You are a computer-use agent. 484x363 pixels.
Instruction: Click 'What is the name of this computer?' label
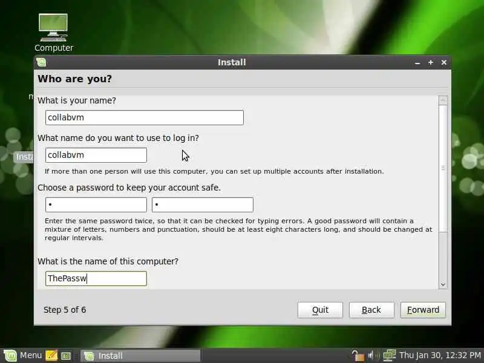click(108, 261)
